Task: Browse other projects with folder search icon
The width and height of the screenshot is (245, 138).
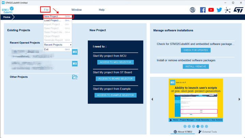Action: coord(75,77)
